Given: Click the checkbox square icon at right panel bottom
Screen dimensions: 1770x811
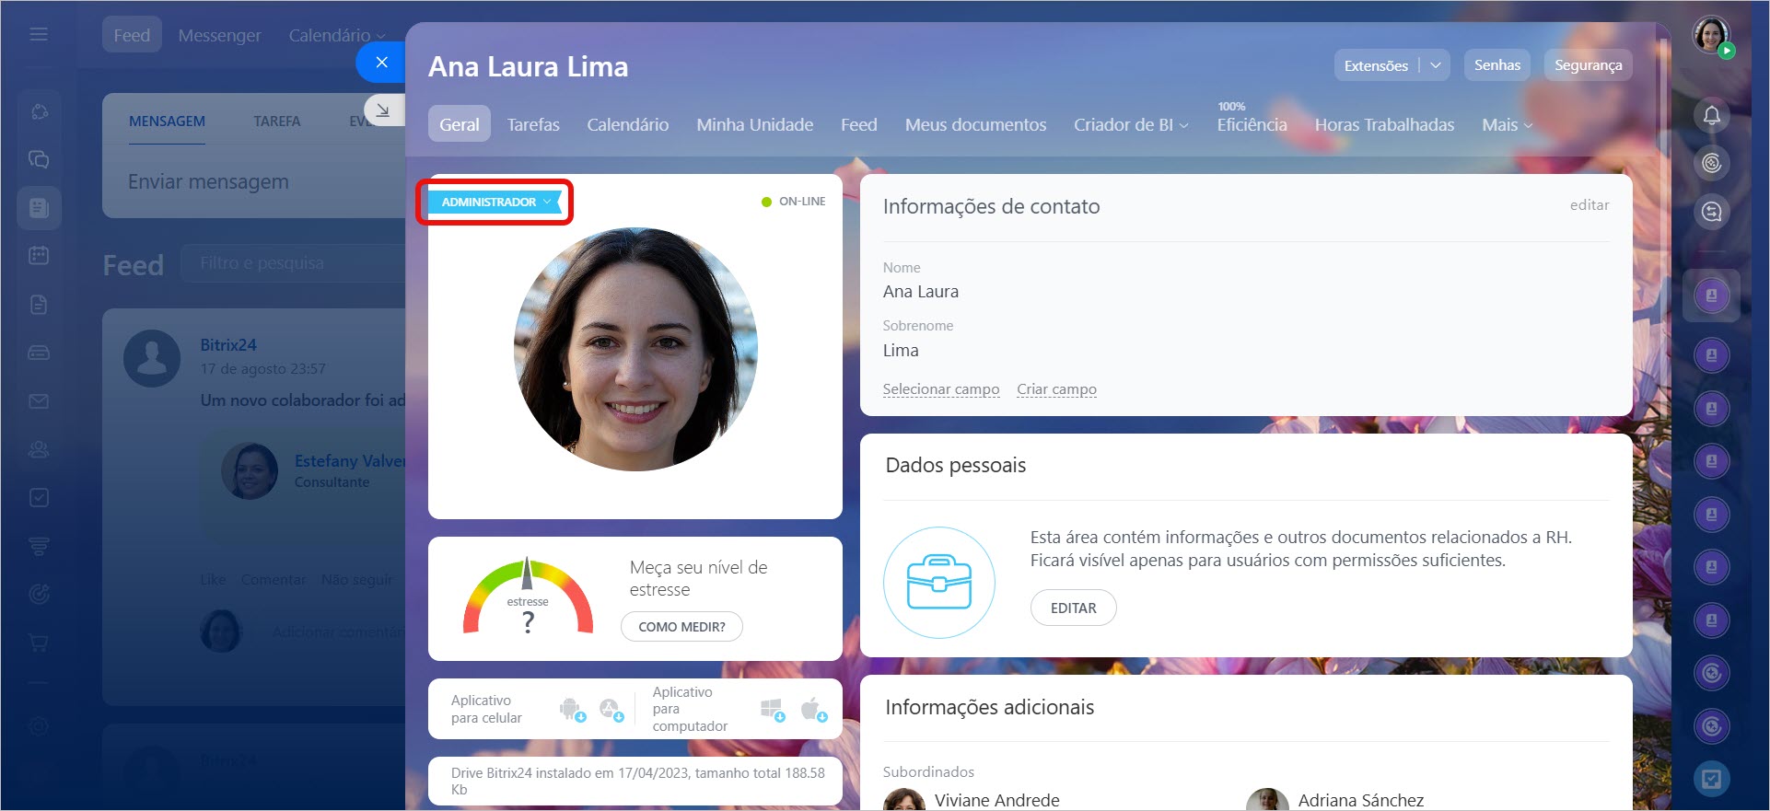Looking at the screenshot, I should (x=1711, y=780).
